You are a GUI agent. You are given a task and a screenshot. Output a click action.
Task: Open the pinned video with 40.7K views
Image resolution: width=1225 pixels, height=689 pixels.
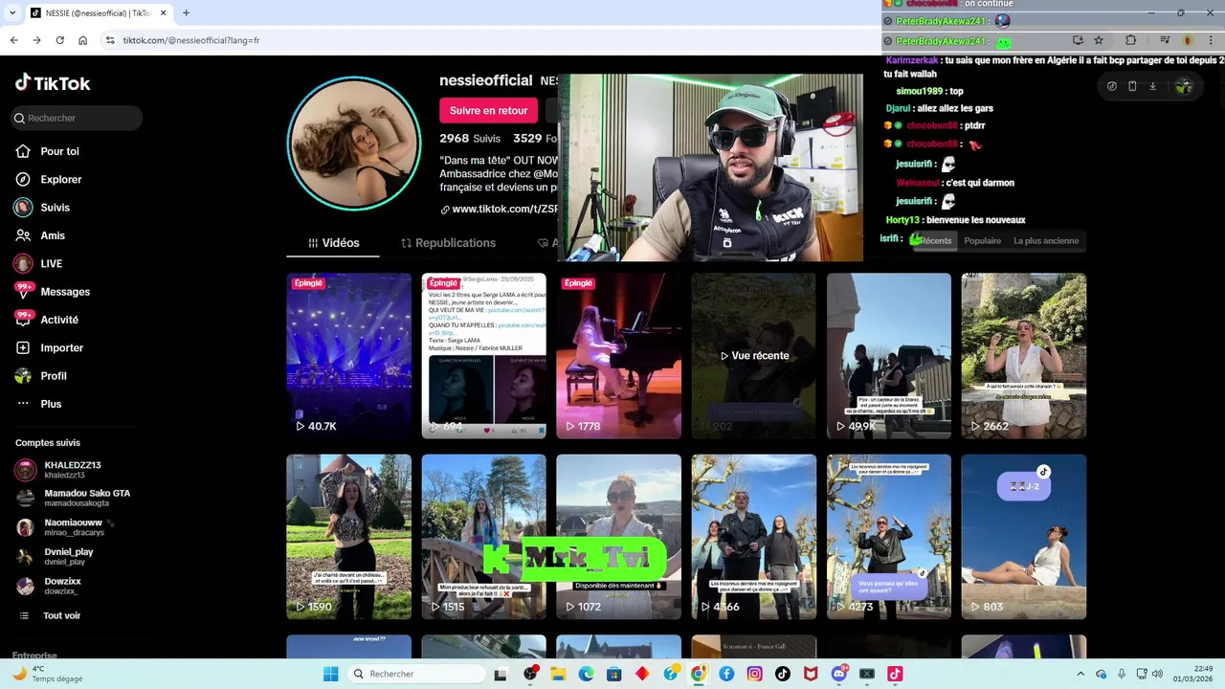pyautogui.click(x=348, y=356)
